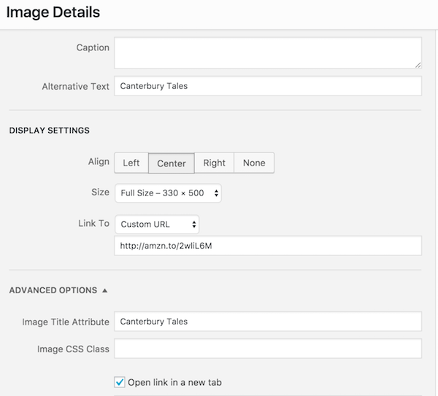This screenshot has width=438, height=396.
Task: Click the Image CSS Class label
Action: tap(73, 349)
